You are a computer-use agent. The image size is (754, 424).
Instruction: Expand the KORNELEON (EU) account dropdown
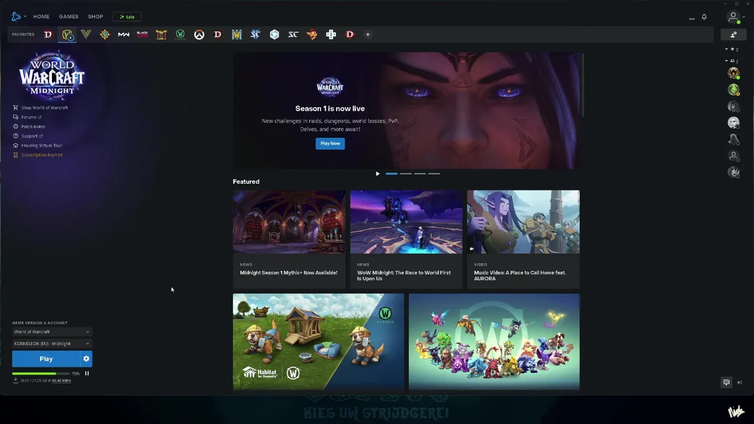52,343
